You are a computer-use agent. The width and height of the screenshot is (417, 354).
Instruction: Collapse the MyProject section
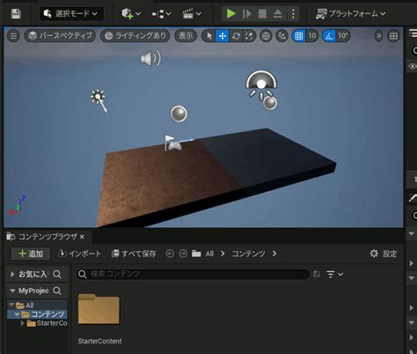(x=12, y=291)
